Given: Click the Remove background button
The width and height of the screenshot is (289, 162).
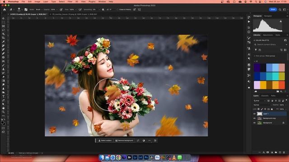Looking at the screenshot, I should tap(124, 140).
